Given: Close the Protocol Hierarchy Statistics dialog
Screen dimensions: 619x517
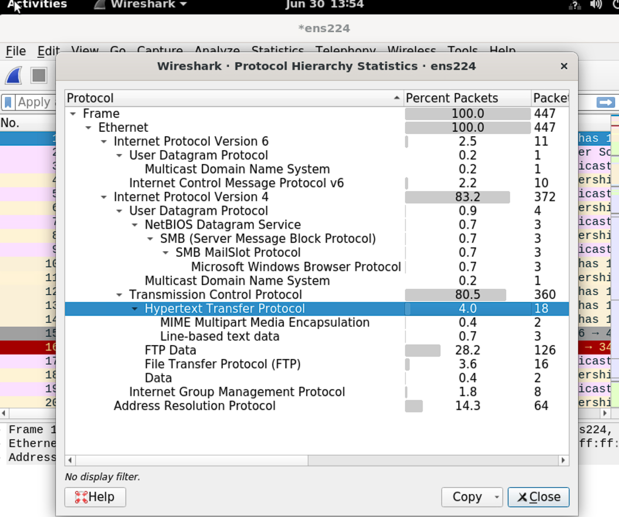Looking at the screenshot, I should coord(564,66).
